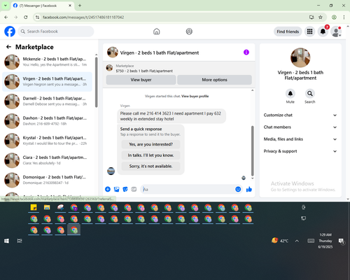350x280 pixels.
Task: Click Virgen's large profile thumbnail in sidebar
Action: pyautogui.click(x=300, y=57)
